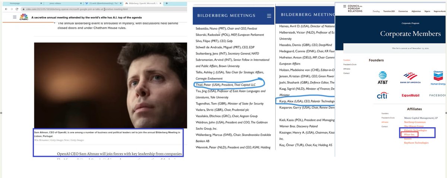Click the ExxonMobil logo
Image resolution: width=447 pixels, height=178 pixels.
coord(410,96)
